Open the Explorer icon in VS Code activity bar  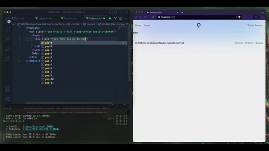(x=8, y=20)
